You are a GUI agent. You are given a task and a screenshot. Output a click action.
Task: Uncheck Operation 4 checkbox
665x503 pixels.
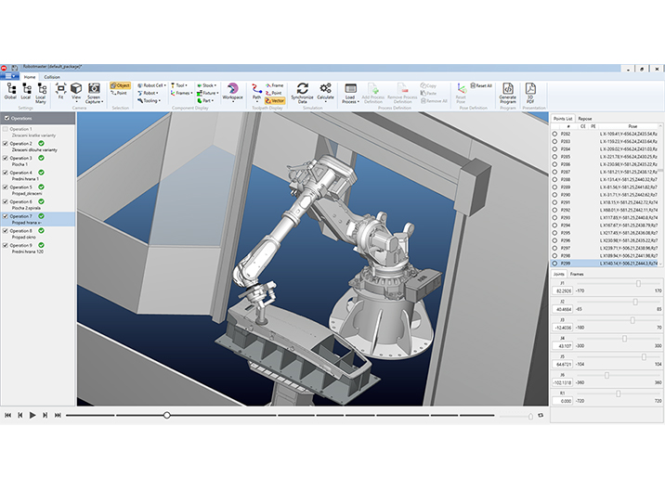6,173
